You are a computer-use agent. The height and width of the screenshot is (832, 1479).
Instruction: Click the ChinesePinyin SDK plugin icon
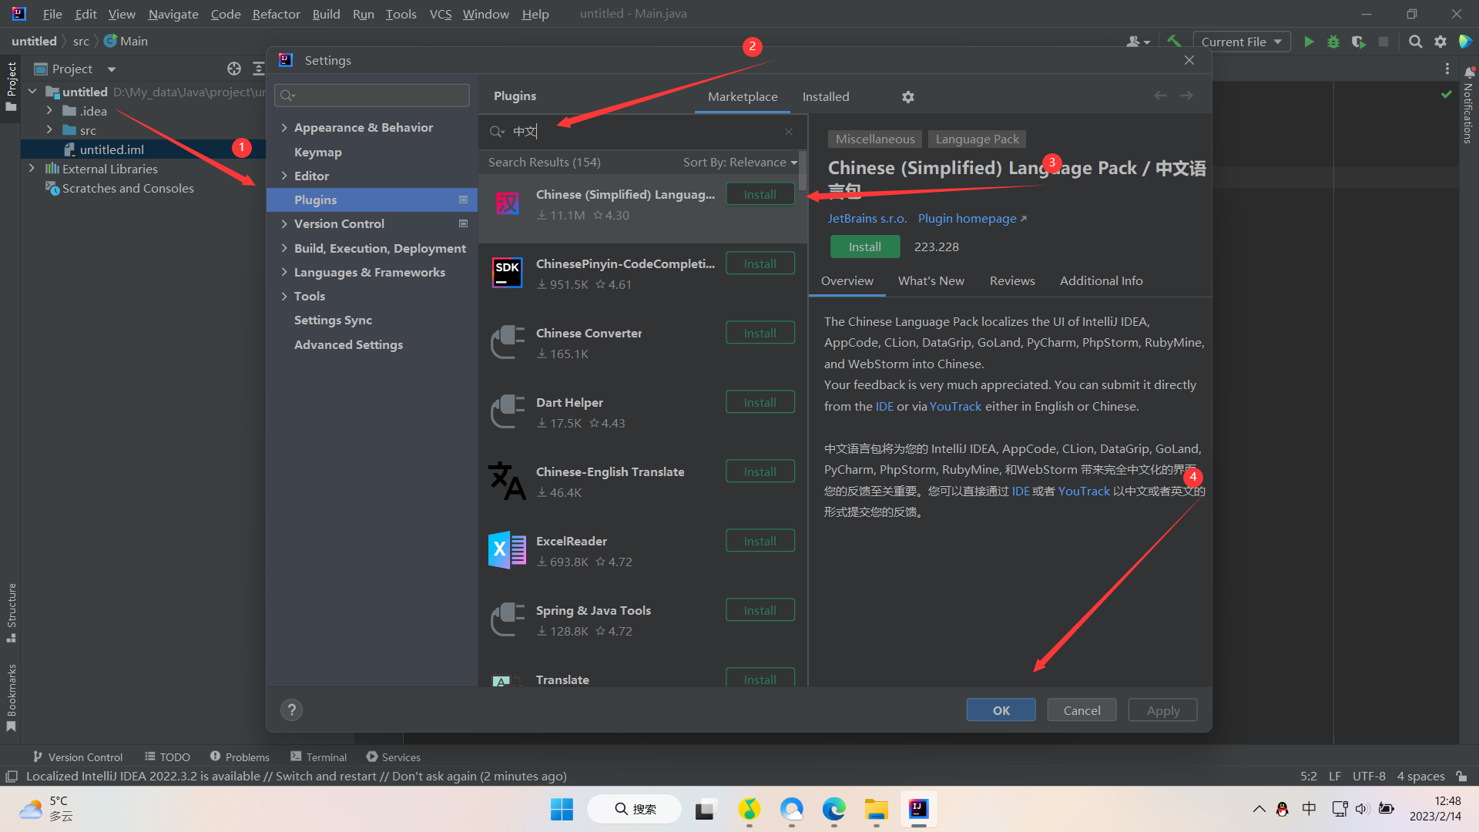(x=508, y=273)
